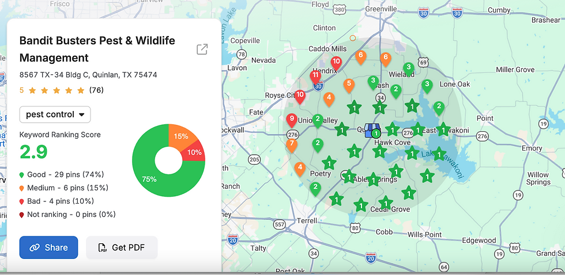Click the PDF icon in Get PDF button
565x275 pixels.
coord(103,248)
